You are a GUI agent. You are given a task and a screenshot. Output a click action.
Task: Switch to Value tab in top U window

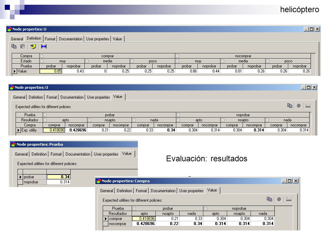pos(117,39)
